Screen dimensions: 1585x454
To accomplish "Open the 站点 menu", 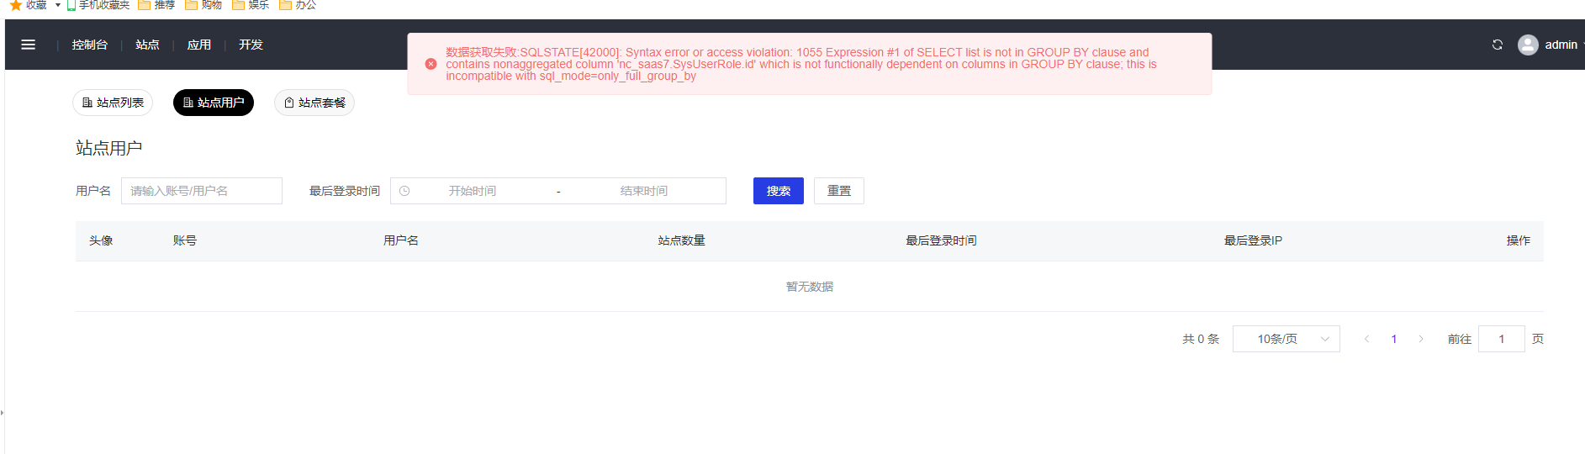I will [147, 45].
